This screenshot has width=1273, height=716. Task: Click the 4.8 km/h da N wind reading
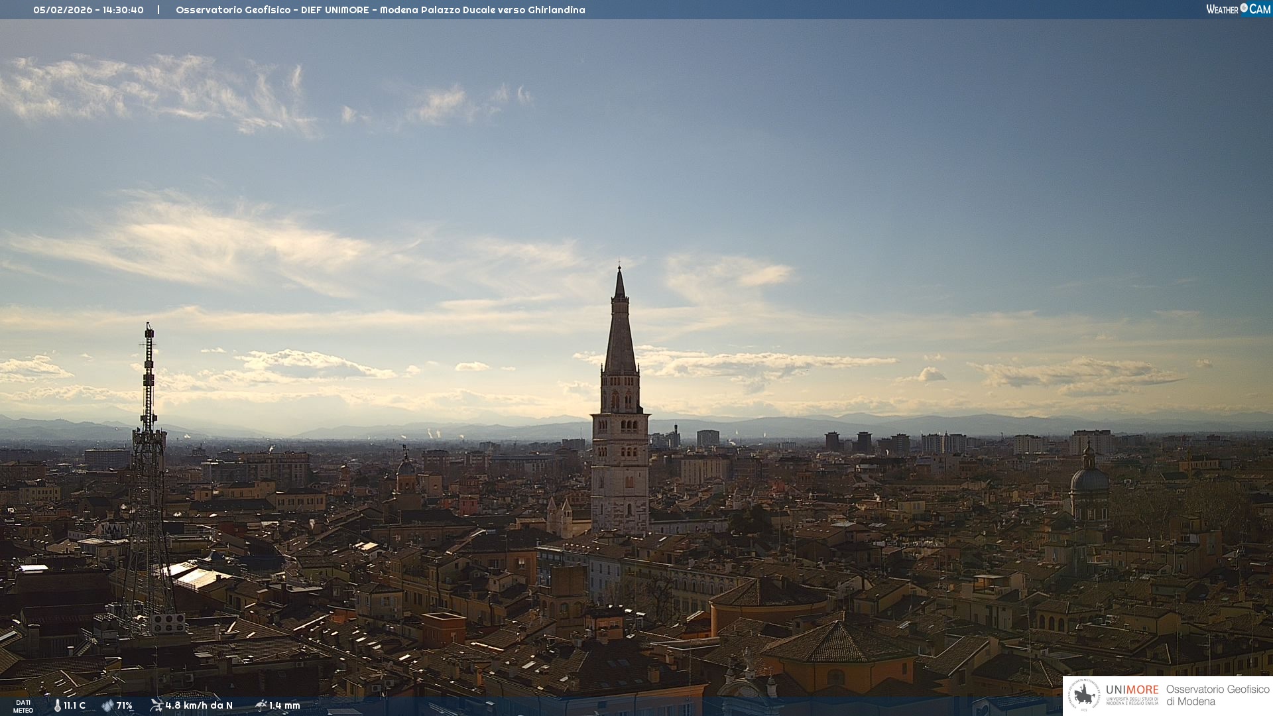199,705
